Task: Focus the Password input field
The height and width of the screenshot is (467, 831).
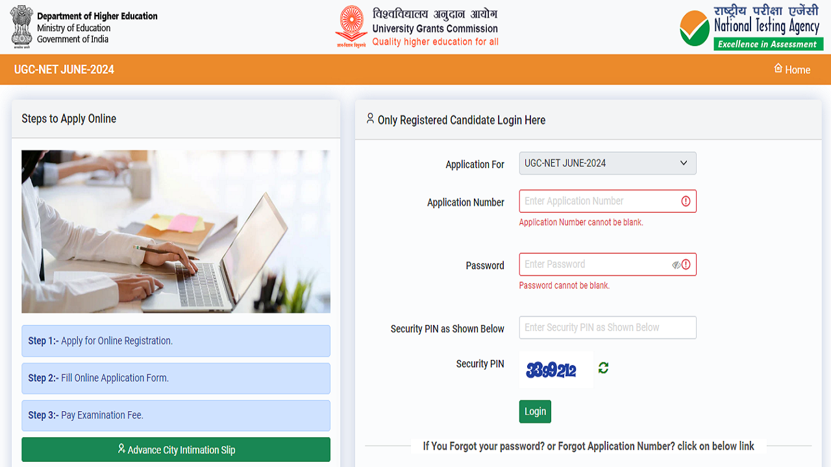Action: point(608,265)
